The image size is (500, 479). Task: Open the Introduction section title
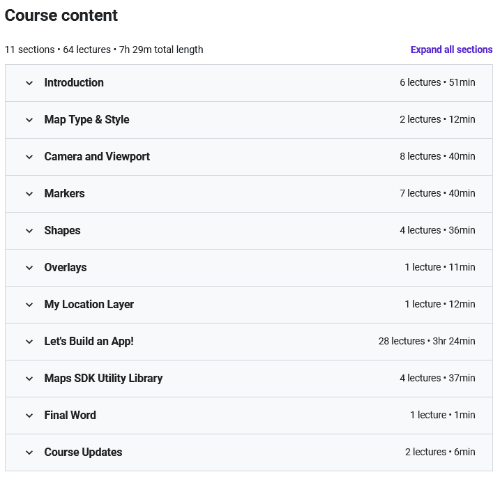coord(74,82)
